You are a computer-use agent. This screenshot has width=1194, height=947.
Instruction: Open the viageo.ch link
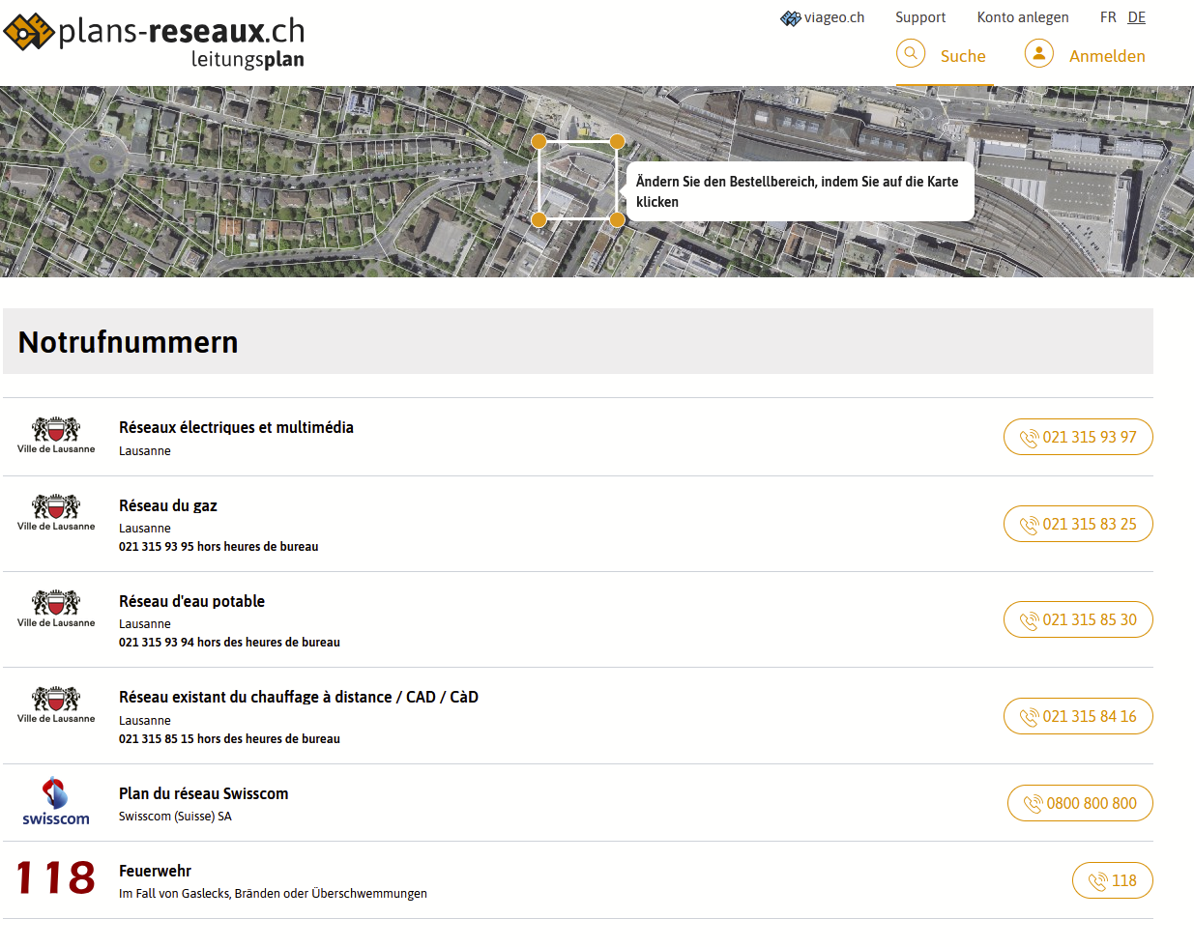pos(823,17)
